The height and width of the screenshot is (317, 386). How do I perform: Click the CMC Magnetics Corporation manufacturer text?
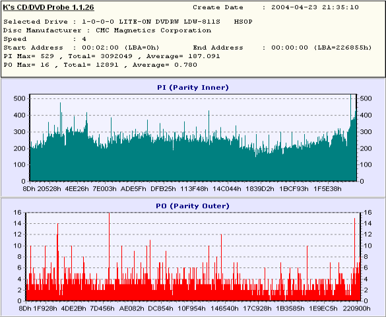point(153,30)
